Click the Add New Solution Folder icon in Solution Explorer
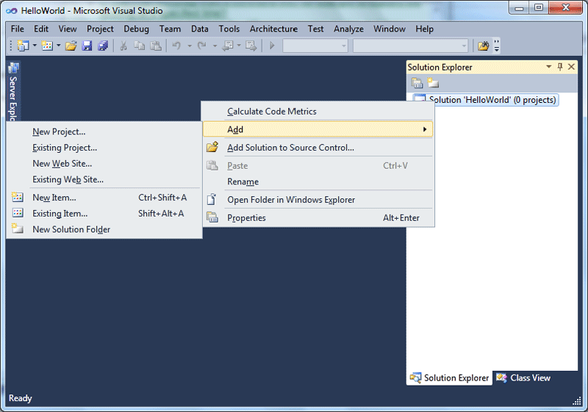The height and width of the screenshot is (412, 588). (x=433, y=83)
